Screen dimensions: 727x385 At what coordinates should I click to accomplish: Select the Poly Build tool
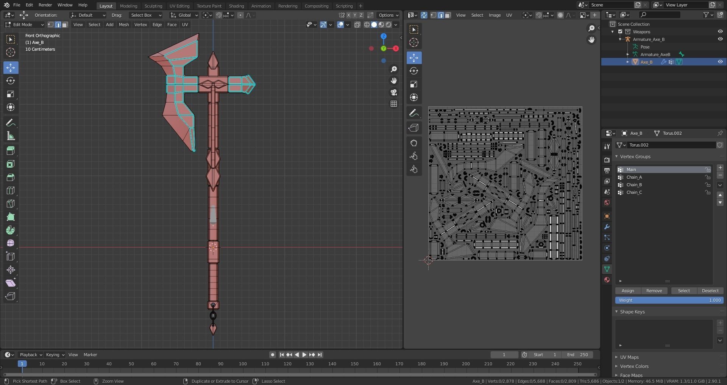click(11, 217)
